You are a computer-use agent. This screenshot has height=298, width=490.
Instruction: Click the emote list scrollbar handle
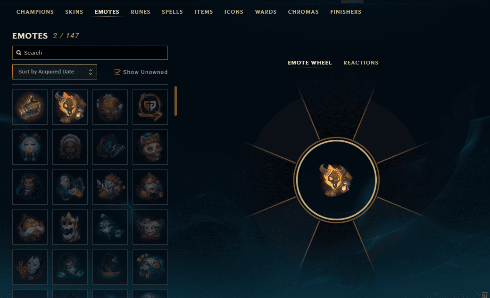tap(175, 101)
